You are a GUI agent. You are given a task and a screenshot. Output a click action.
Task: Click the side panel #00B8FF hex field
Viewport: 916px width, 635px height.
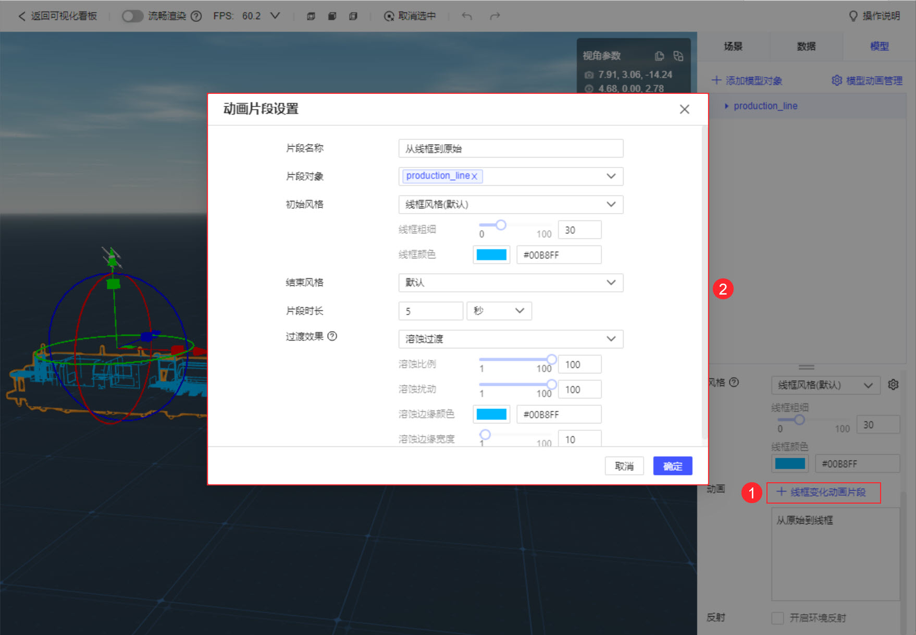[858, 463]
